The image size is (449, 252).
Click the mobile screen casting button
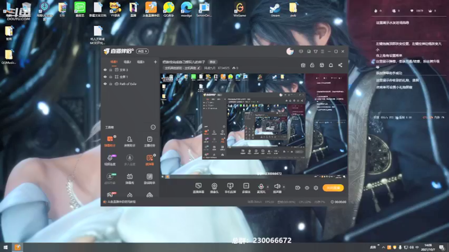(x=230, y=188)
